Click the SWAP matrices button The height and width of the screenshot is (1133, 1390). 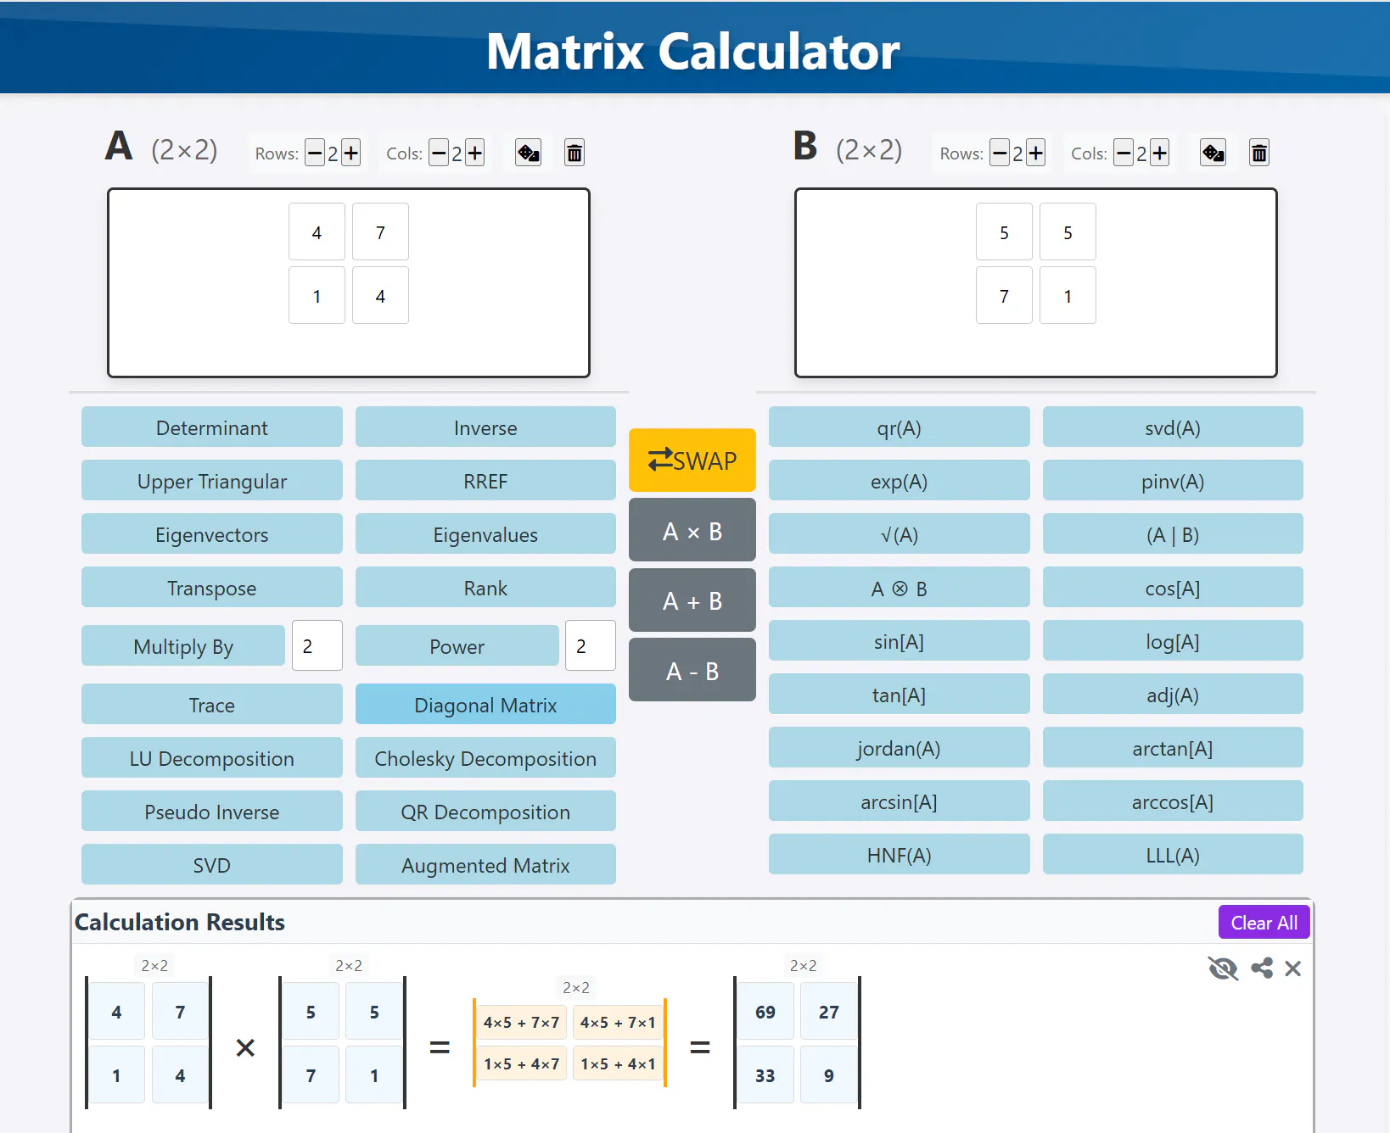[x=692, y=460]
